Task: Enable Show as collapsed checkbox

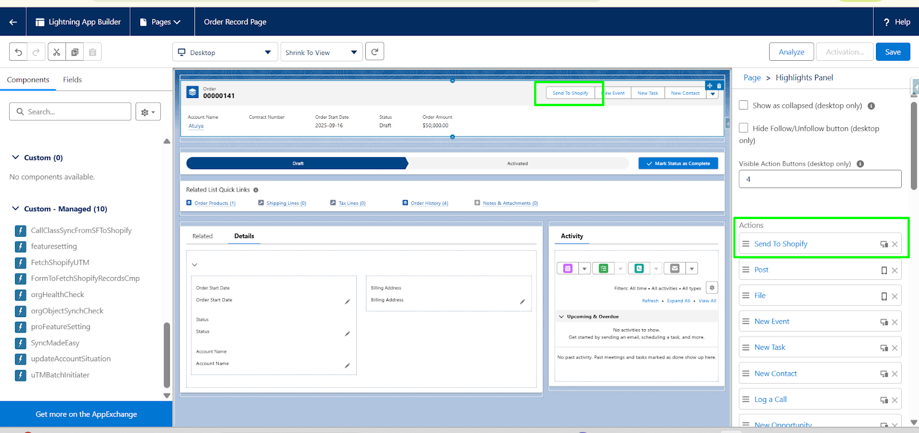Action: [x=743, y=106]
